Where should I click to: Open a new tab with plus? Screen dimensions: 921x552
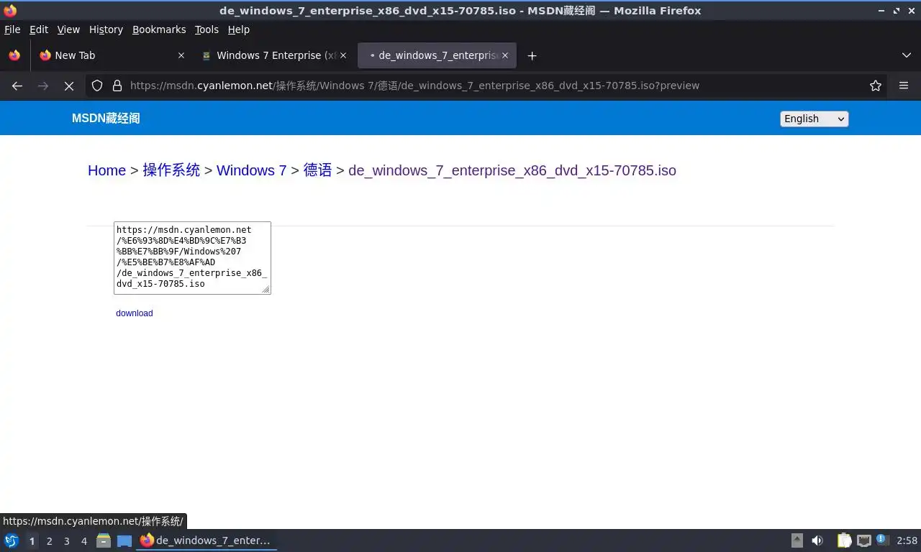tap(532, 55)
